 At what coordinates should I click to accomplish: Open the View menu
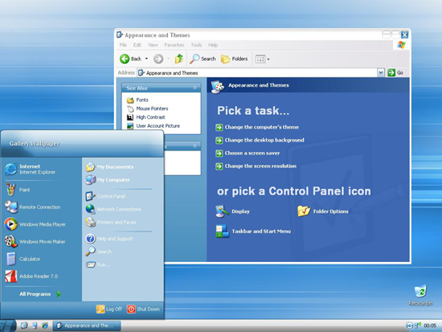pyautogui.click(x=153, y=45)
